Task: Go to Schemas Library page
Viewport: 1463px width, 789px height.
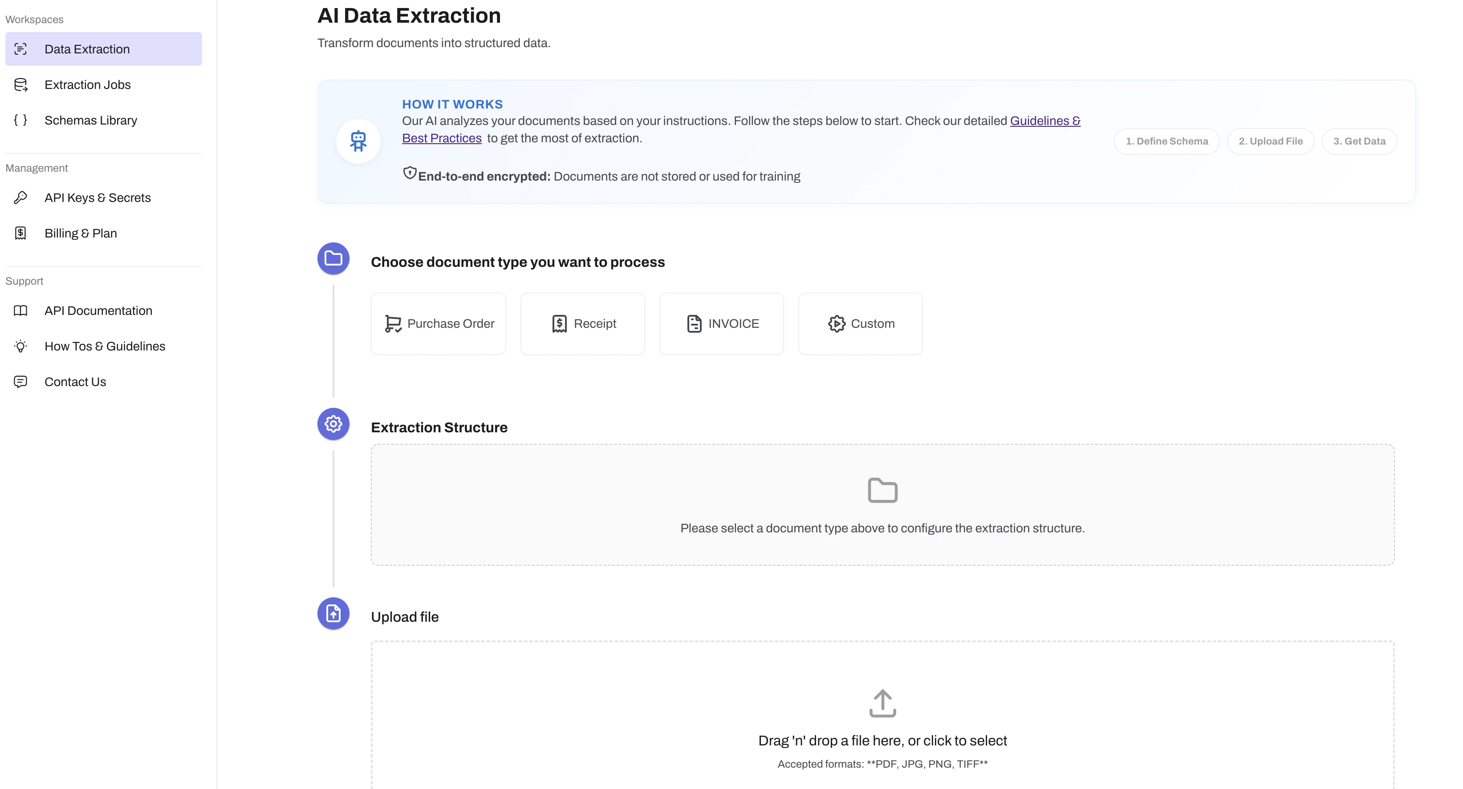Action: [x=91, y=120]
